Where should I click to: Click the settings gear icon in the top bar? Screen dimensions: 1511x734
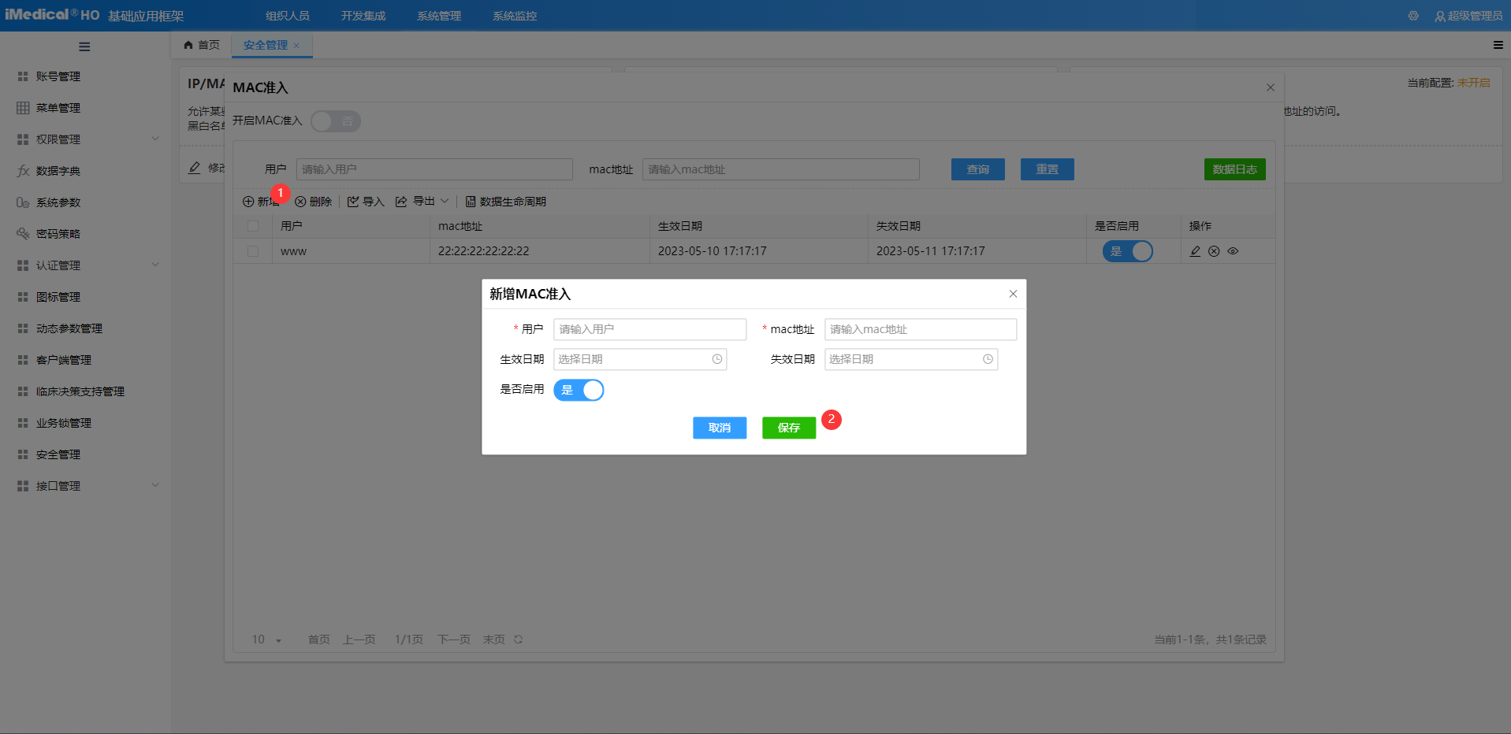click(x=1412, y=15)
